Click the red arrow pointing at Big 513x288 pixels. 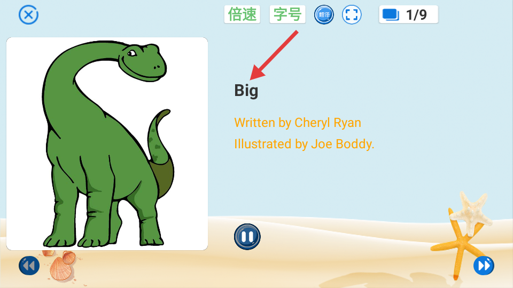click(274, 55)
